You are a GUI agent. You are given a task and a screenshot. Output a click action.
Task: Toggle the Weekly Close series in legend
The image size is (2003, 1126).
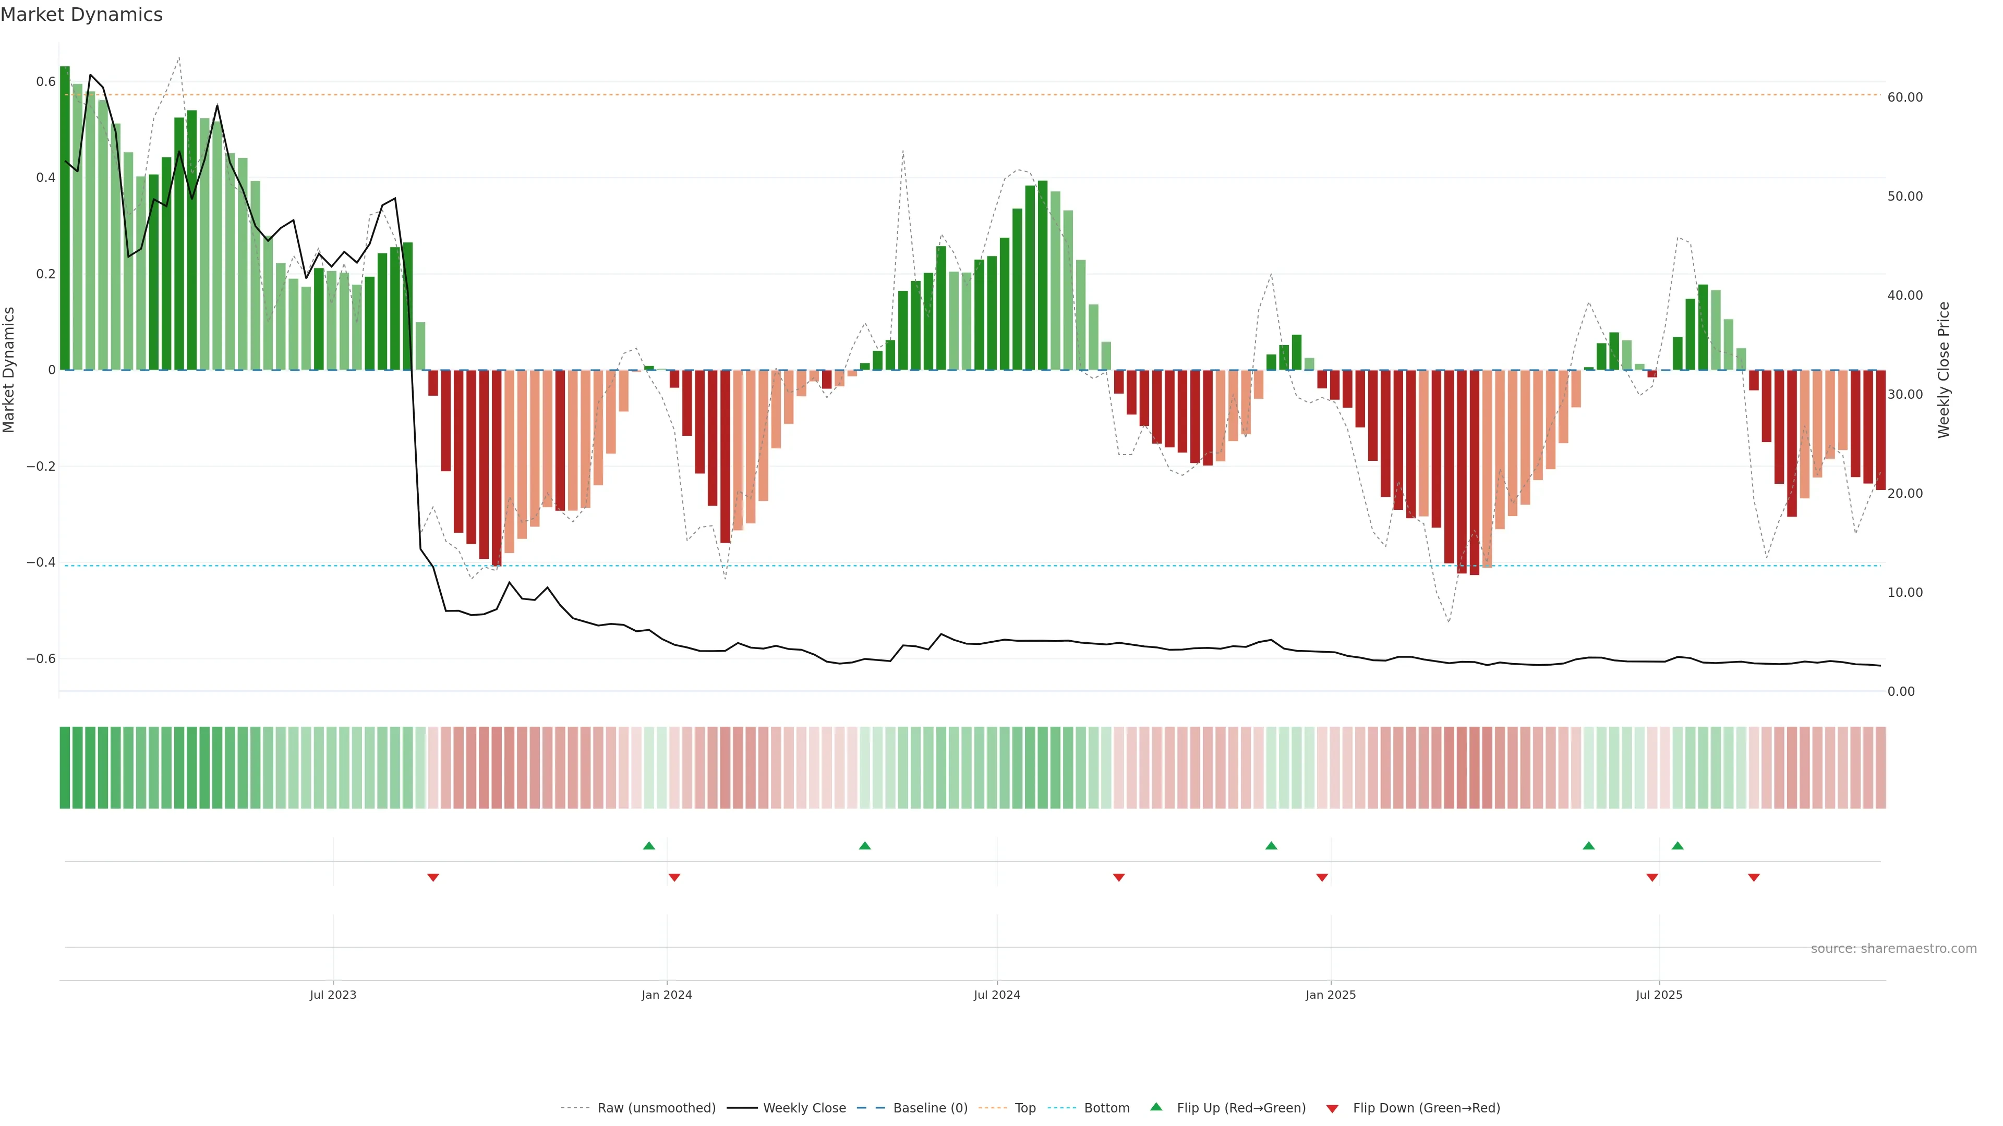(804, 1108)
